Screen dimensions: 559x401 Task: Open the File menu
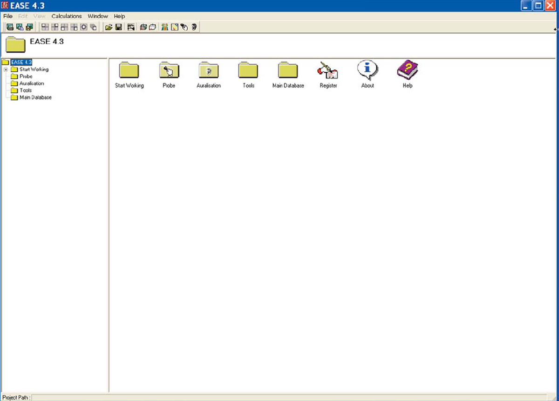tap(7, 16)
